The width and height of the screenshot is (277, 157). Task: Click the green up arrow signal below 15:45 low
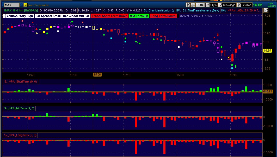236,66
